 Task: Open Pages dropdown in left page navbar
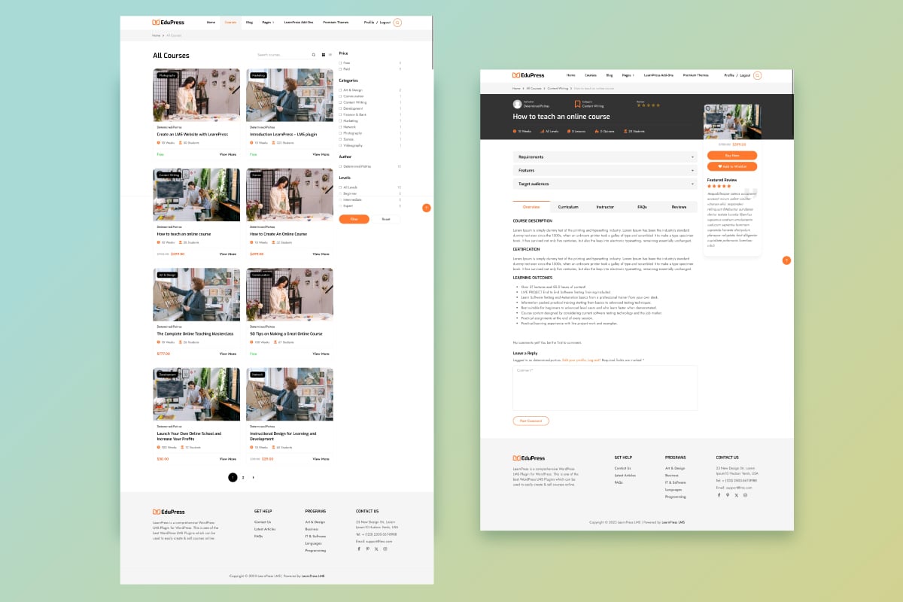pyautogui.click(x=267, y=23)
